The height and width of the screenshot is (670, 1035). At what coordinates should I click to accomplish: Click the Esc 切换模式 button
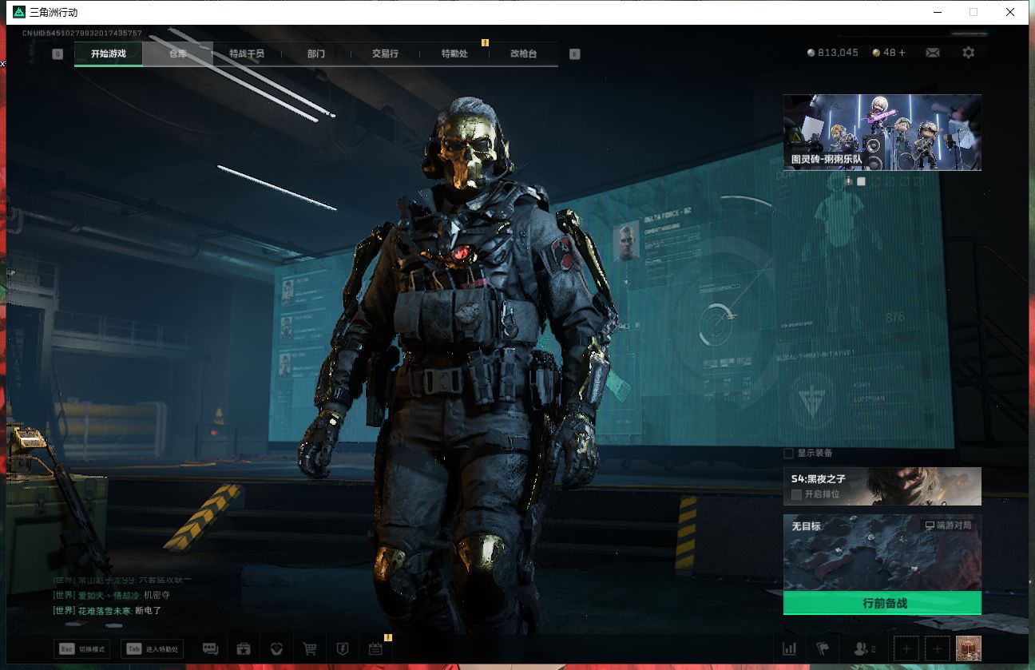(x=81, y=649)
